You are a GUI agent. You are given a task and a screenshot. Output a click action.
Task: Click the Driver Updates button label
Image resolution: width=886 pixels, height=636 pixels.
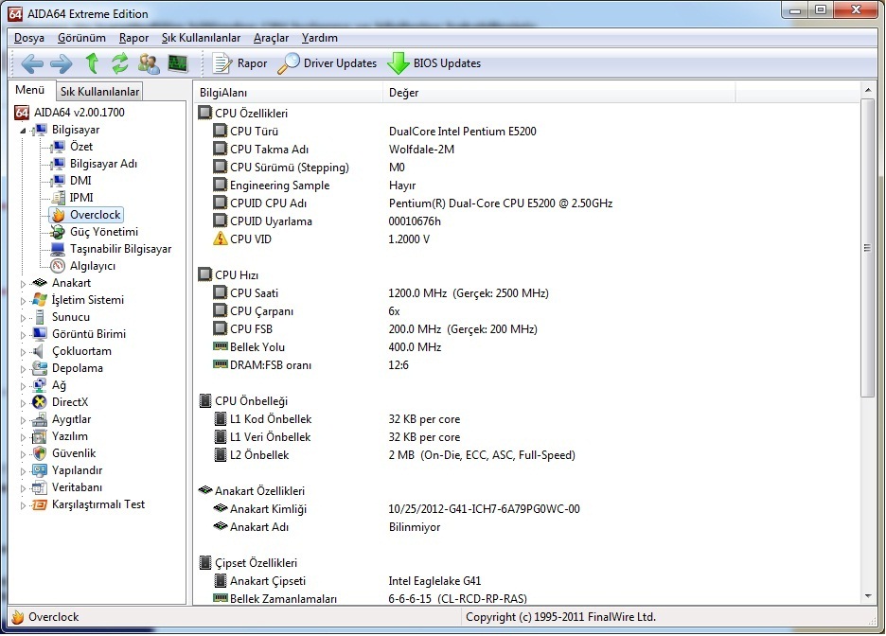(x=340, y=63)
